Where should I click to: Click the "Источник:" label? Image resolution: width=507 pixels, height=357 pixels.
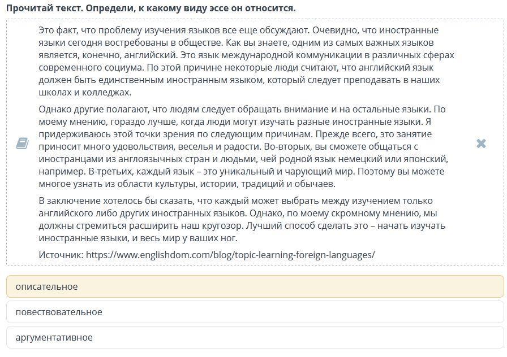[x=61, y=255]
